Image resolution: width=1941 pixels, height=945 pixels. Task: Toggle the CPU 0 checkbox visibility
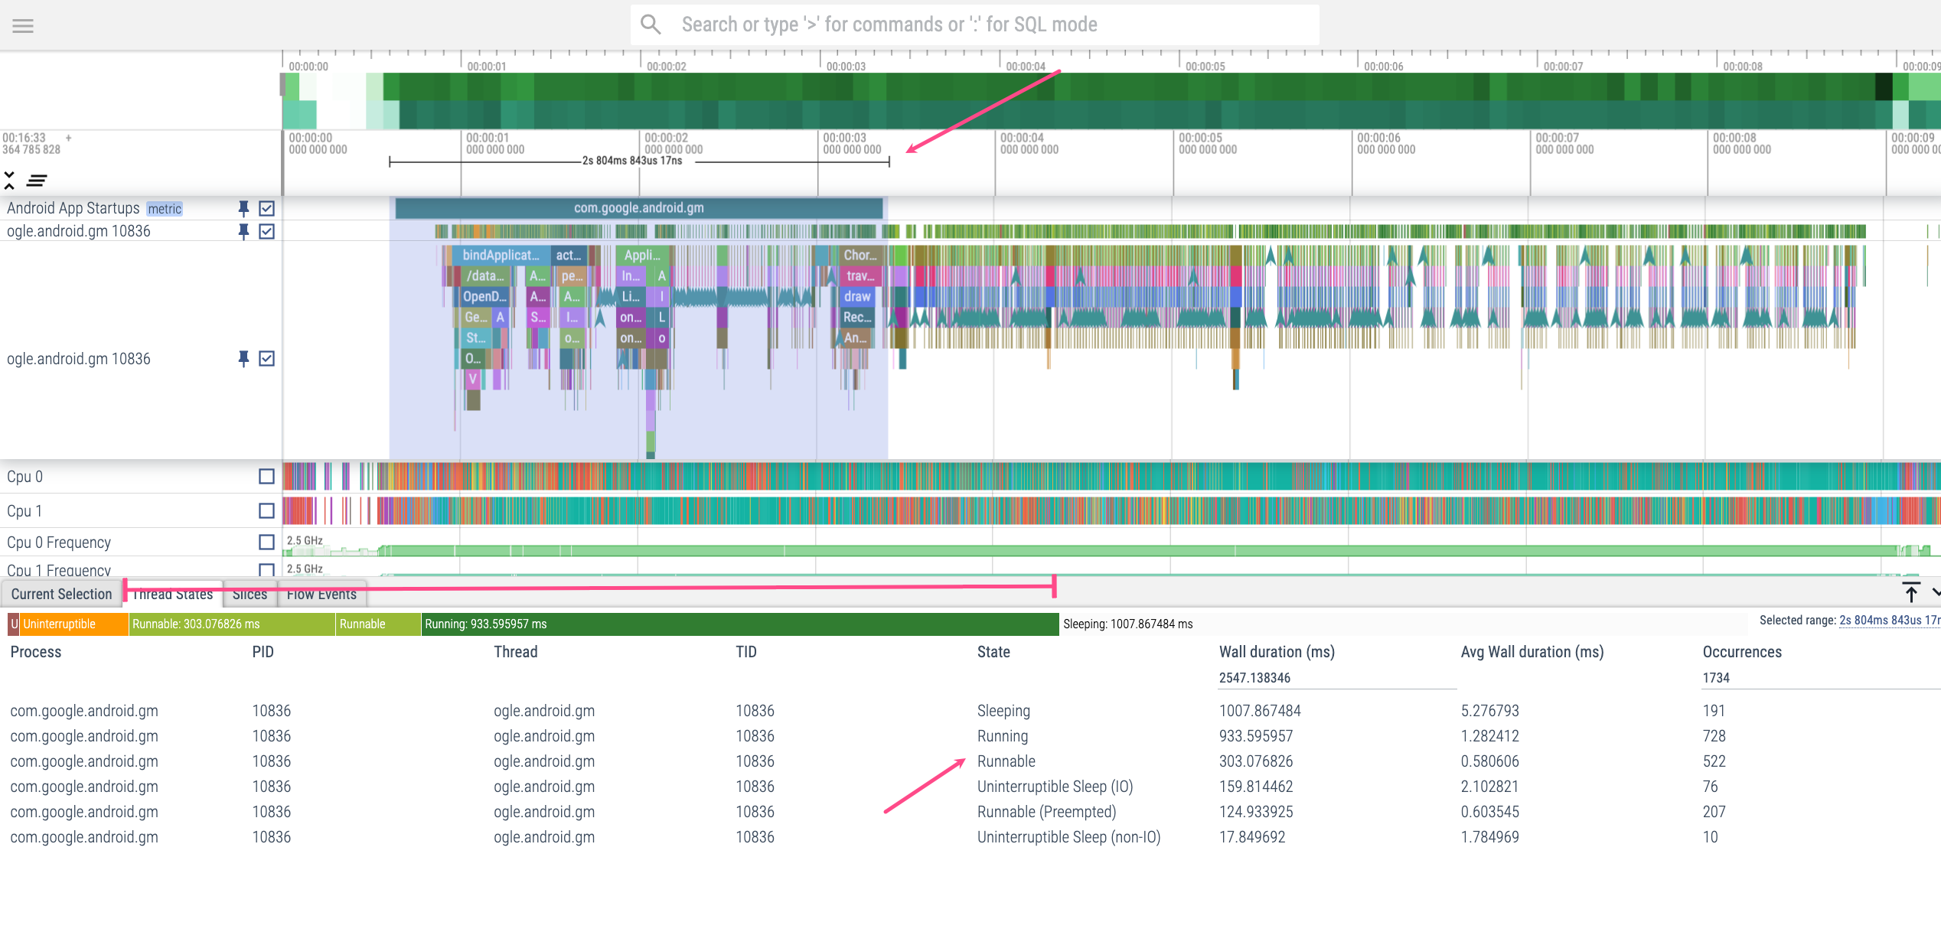[265, 476]
